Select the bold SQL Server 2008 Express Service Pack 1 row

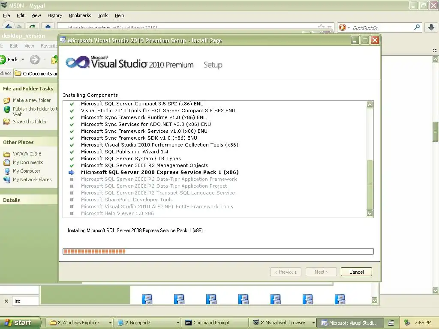(159, 172)
